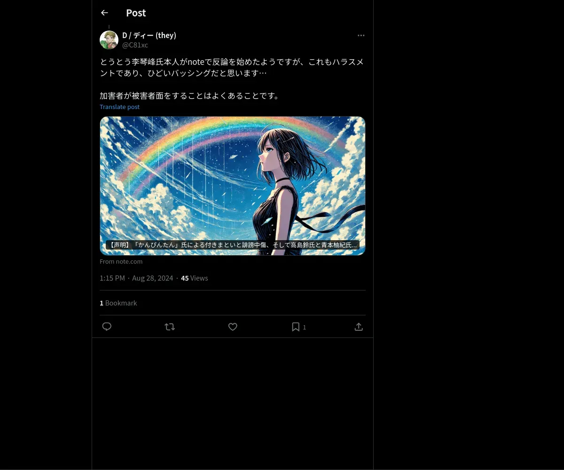
Task: Click the Japanese post body text
Action: [x=232, y=78]
